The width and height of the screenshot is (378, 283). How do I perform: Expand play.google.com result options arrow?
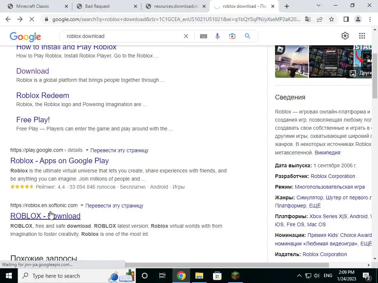(87, 150)
